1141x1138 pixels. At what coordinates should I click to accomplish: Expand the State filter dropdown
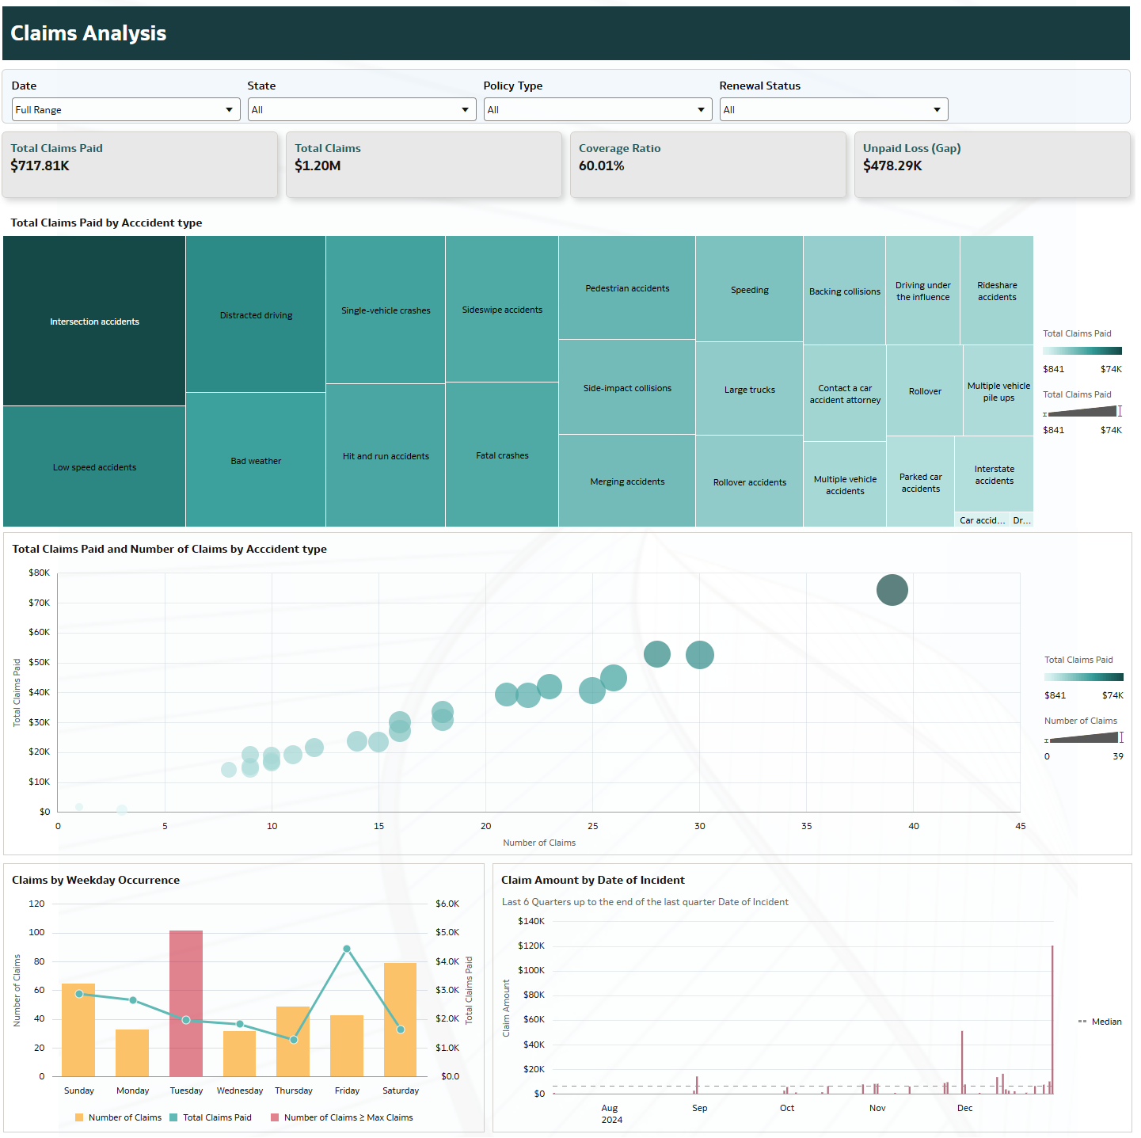point(362,109)
